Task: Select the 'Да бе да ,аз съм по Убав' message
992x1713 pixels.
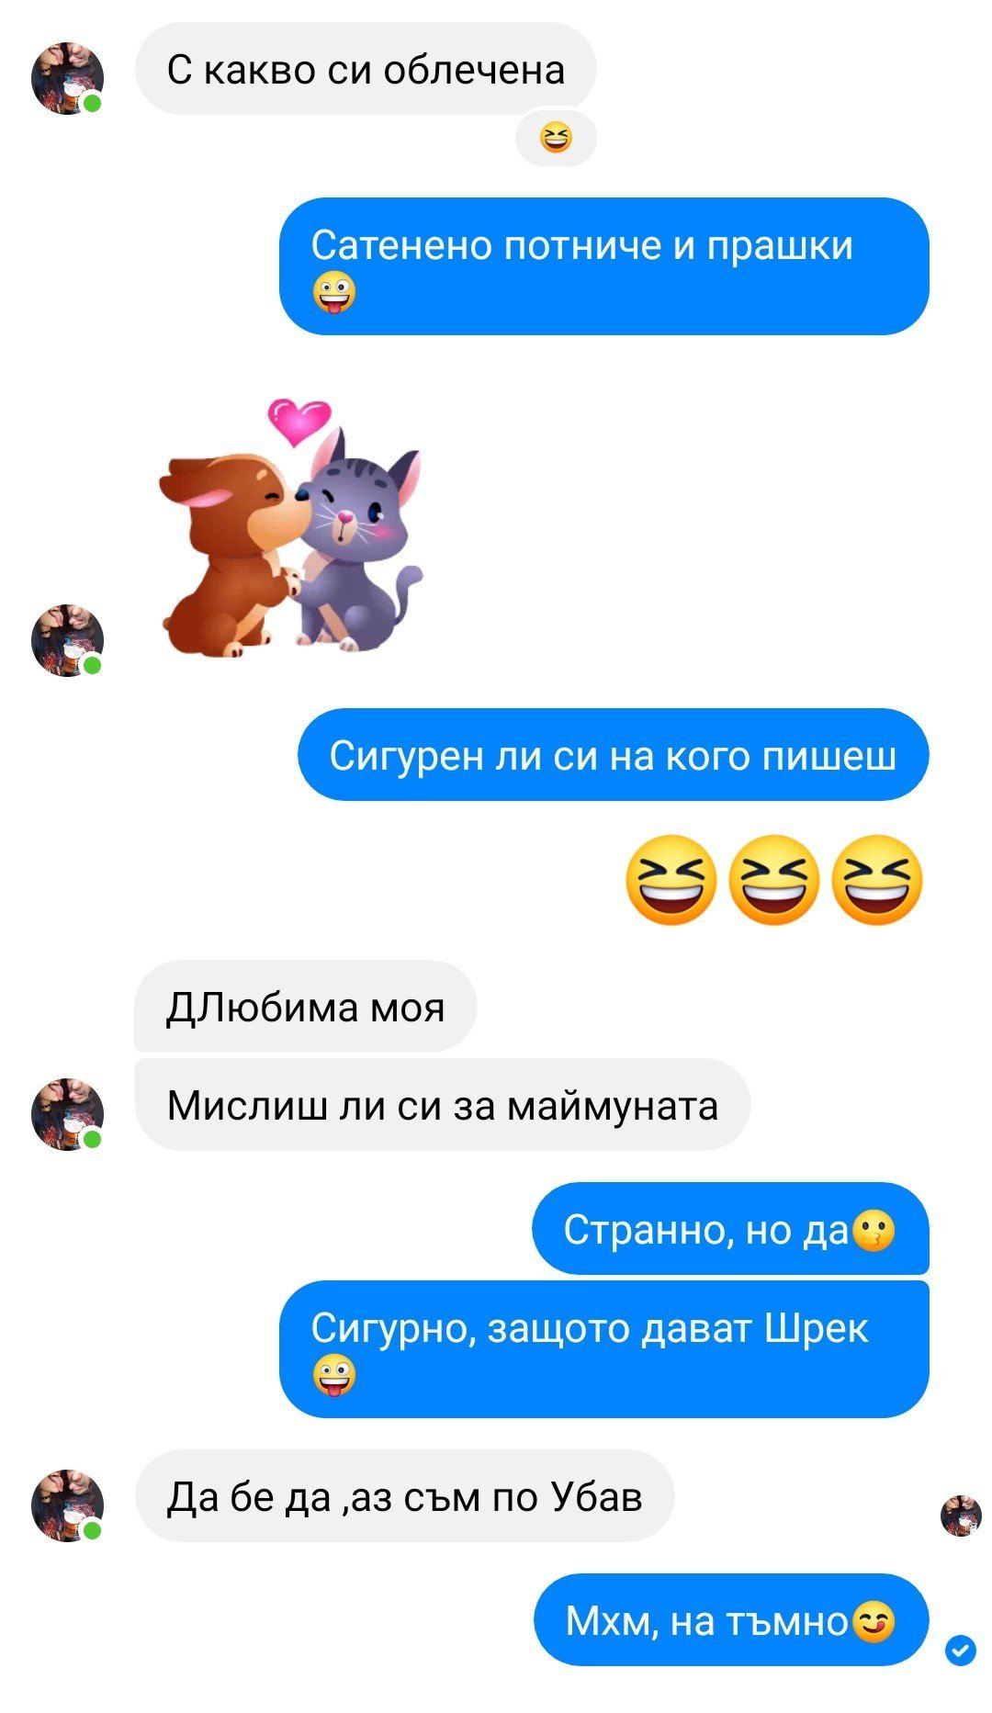Action: [x=405, y=1496]
